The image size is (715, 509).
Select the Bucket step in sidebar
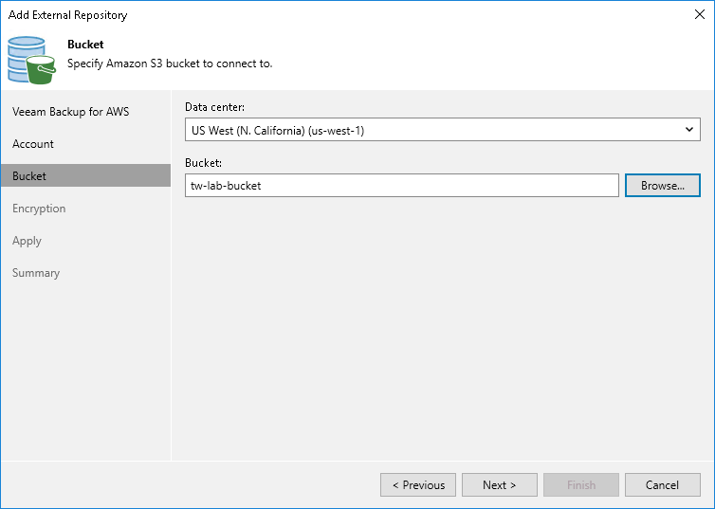tap(29, 176)
